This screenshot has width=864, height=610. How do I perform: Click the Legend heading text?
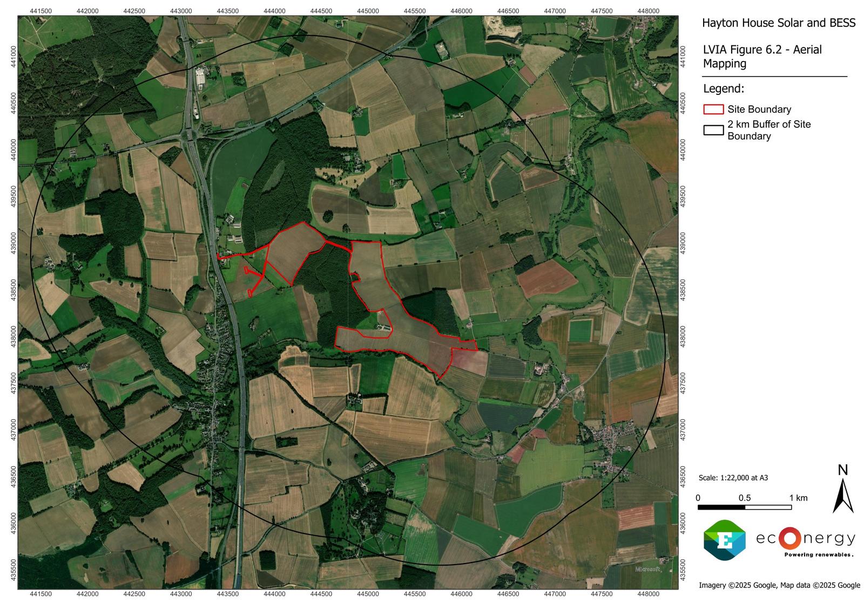(724, 88)
